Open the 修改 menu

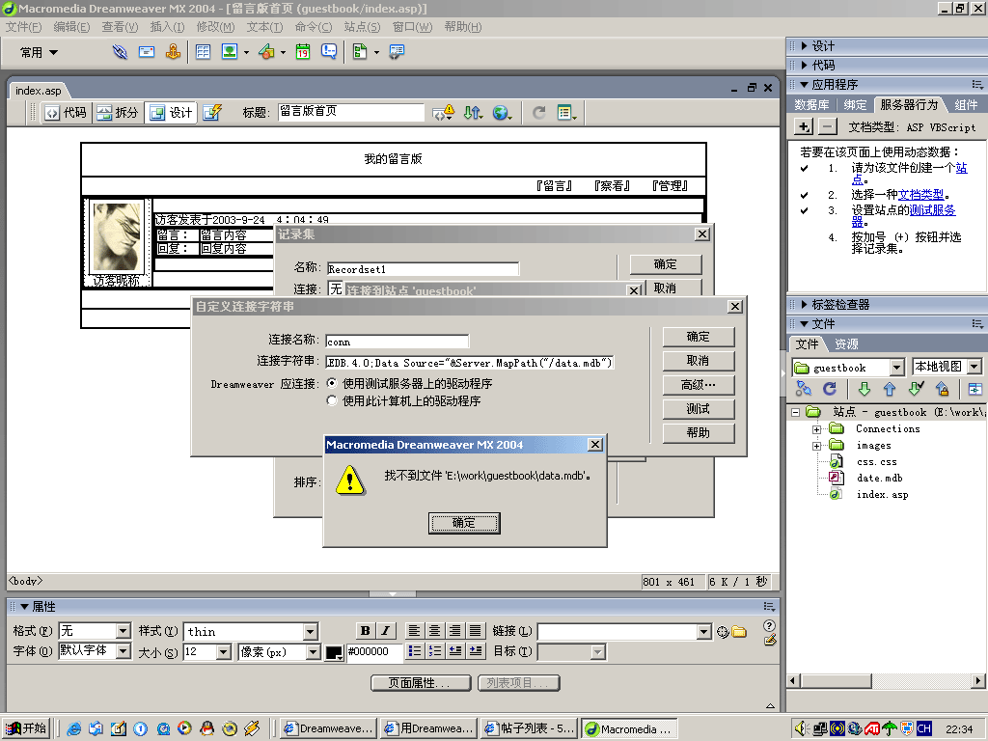pos(215,27)
